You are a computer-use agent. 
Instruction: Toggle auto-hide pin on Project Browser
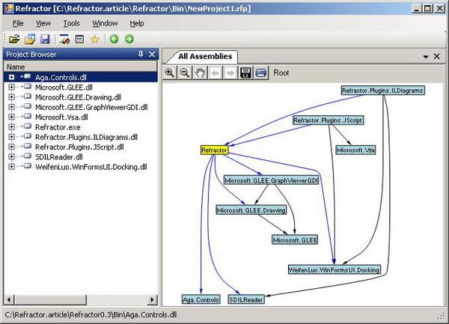(x=140, y=55)
